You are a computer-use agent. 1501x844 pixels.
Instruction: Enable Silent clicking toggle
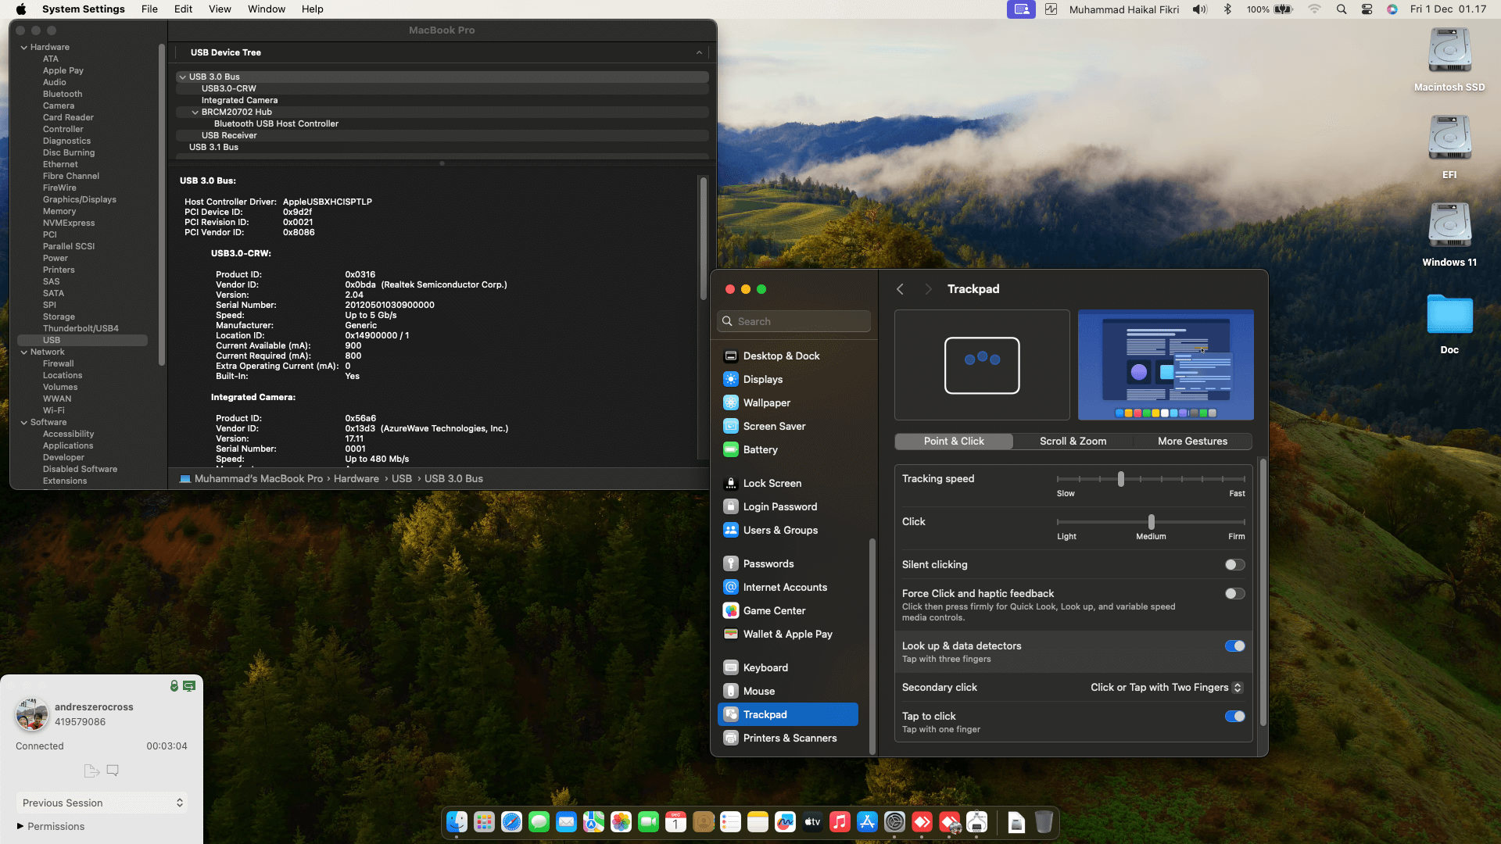pos(1234,564)
